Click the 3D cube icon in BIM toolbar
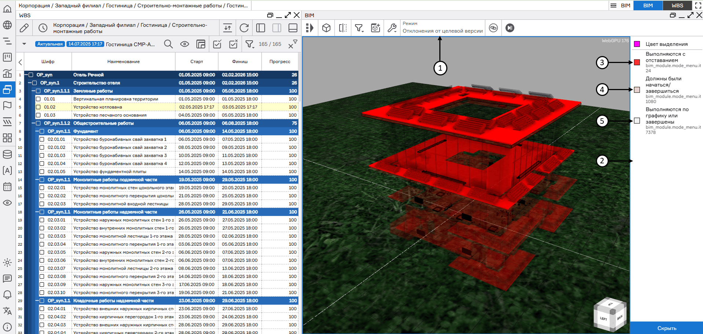 326,28
